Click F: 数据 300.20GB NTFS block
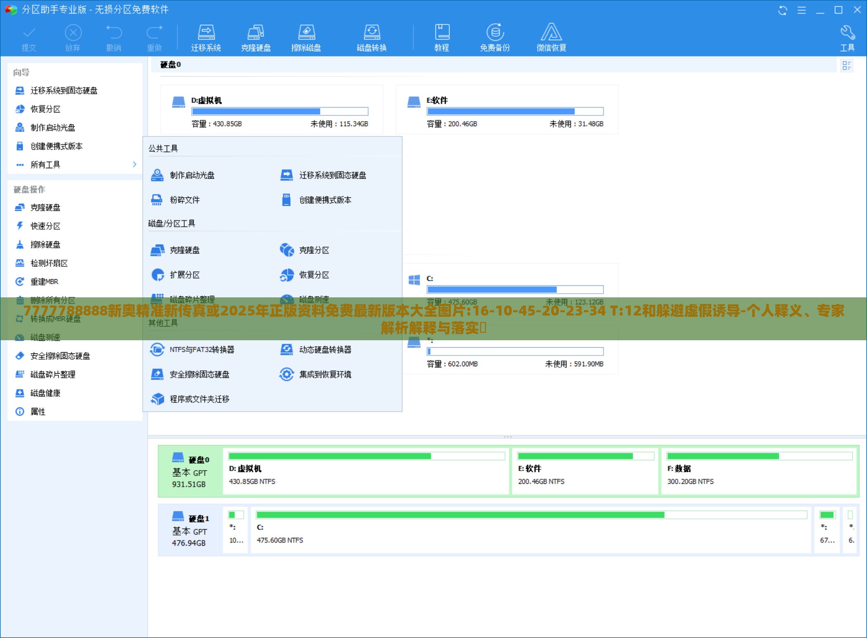The width and height of the screenshot is (867, 638). 759,471
